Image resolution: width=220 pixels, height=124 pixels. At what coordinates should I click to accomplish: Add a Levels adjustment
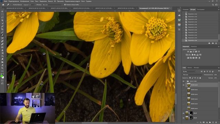pos(191,52)
